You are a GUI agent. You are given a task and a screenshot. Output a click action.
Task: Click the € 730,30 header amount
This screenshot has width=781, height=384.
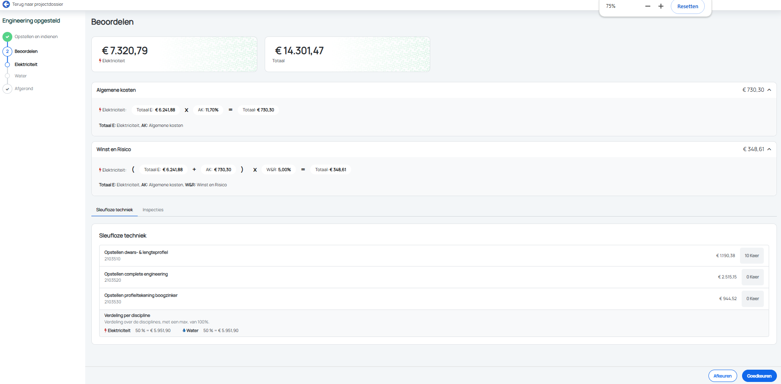(753, 90)
